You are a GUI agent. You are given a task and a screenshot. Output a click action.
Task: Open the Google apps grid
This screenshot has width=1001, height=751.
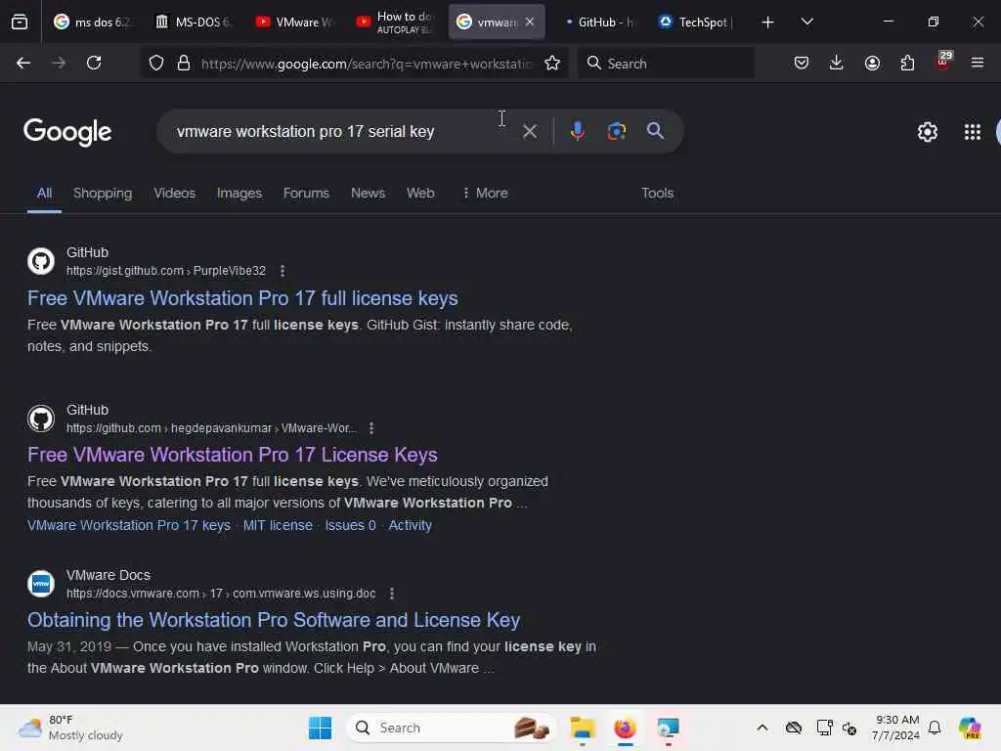pyautogui.click(x=973, y=132)
